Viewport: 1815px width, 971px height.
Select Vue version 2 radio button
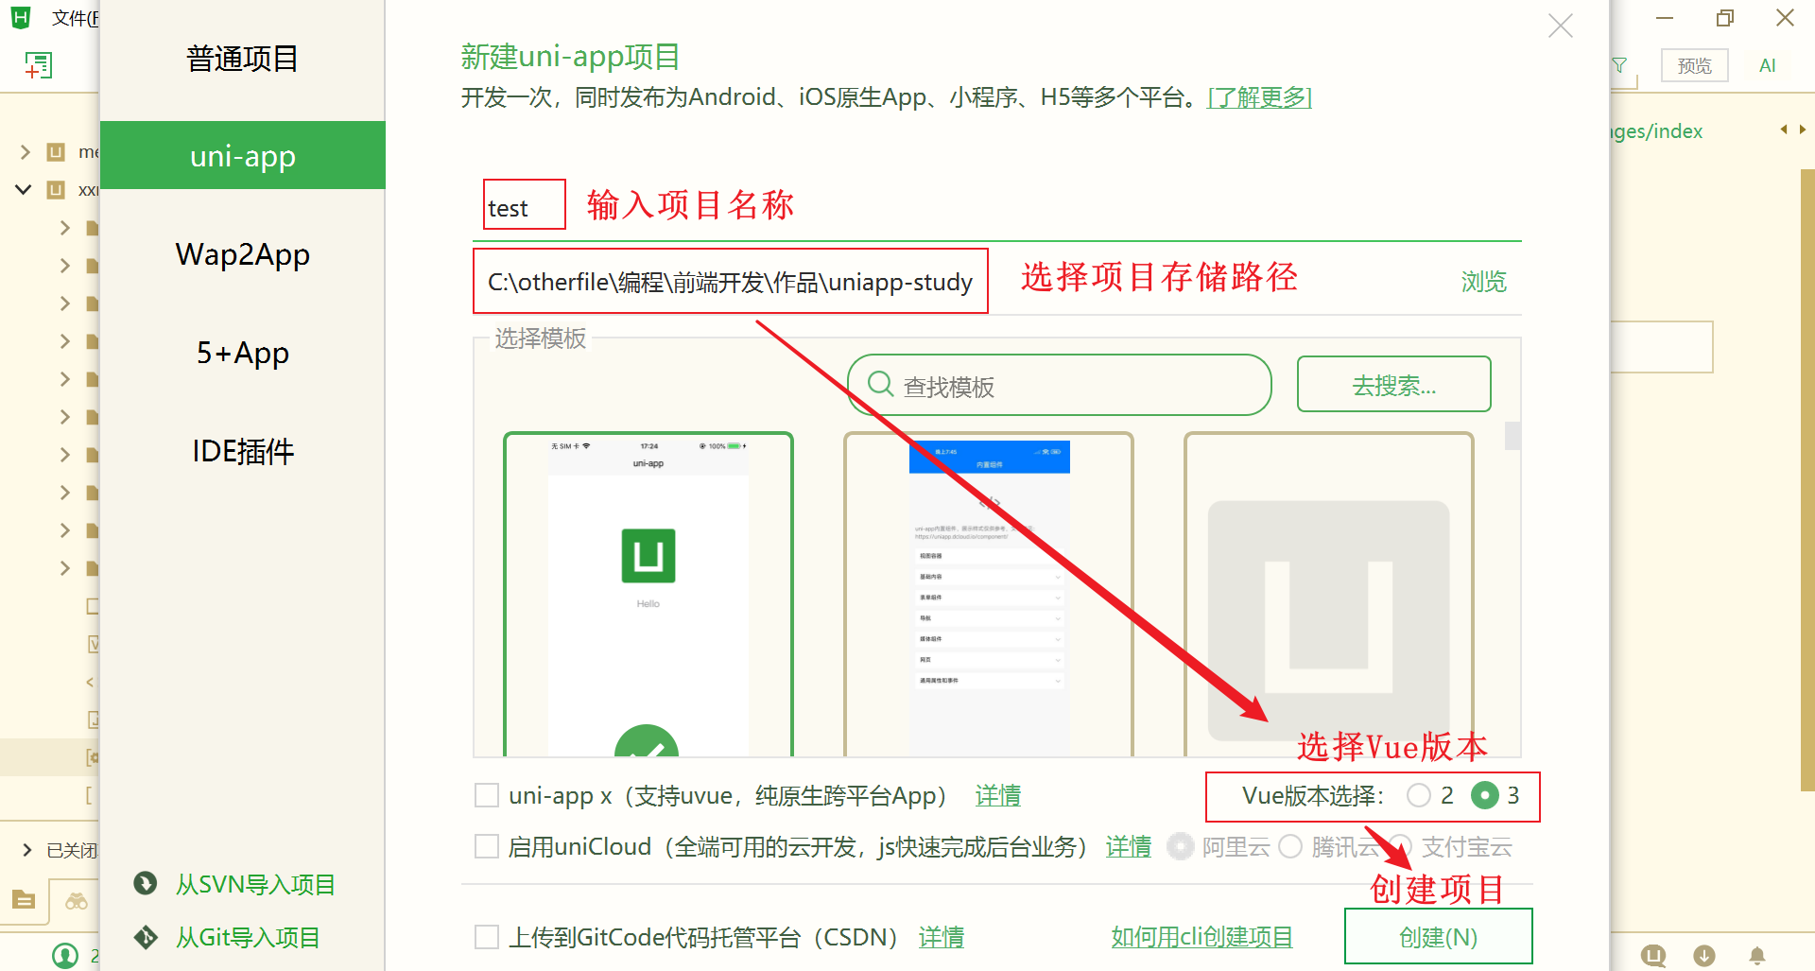(1418, 796)
